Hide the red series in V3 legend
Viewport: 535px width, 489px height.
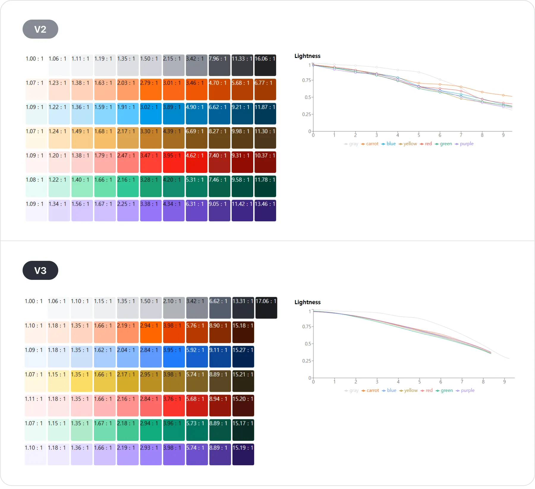427,390
